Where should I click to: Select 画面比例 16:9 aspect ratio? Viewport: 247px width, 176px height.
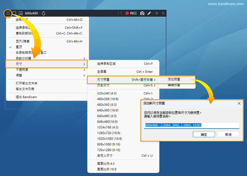pos(123,169)
